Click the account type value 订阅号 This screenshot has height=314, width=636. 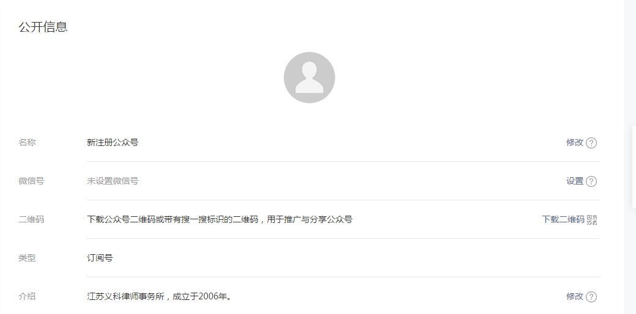[x=100, y=258]
